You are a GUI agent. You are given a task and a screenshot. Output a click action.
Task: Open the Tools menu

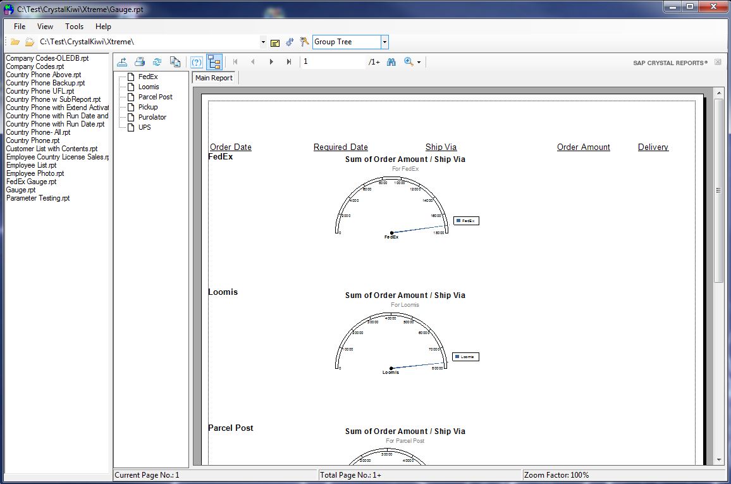click(x=74, y=27)
